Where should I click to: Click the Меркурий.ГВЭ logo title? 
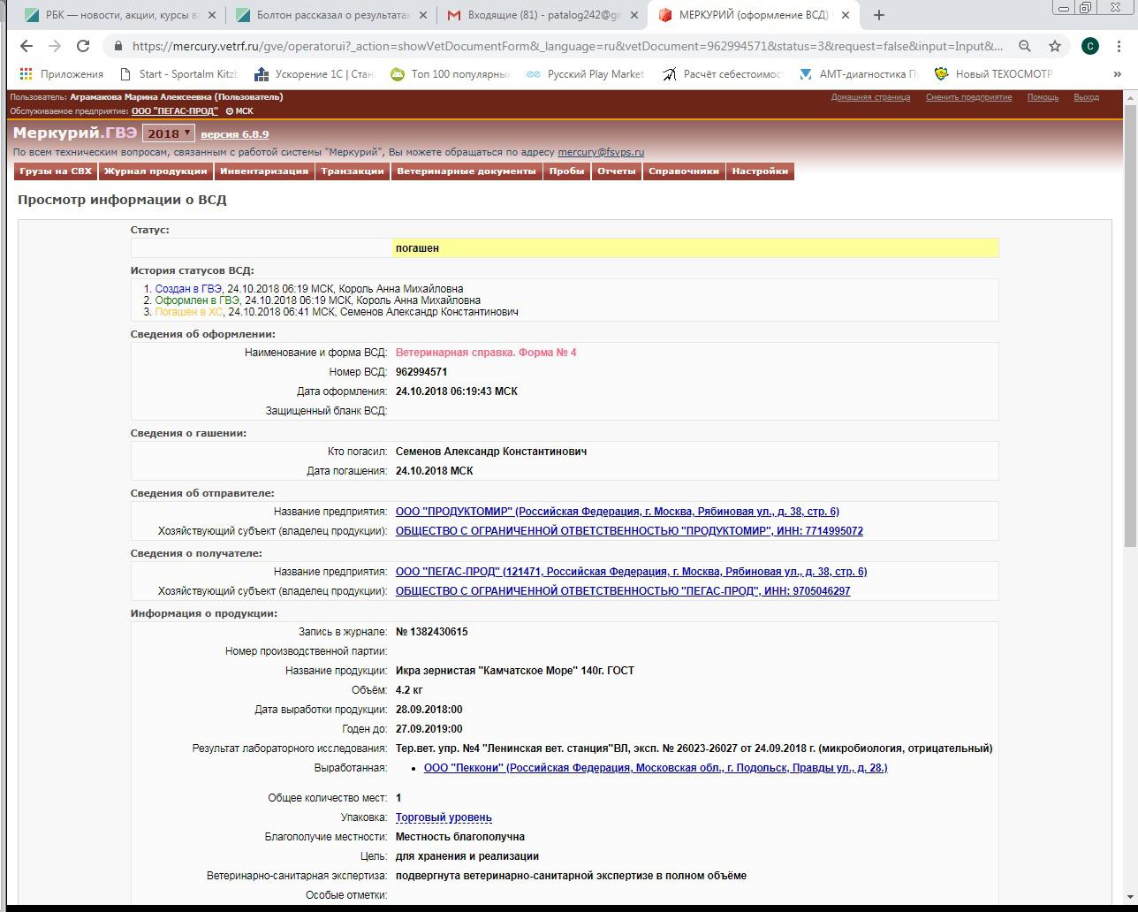coord(75,133)
